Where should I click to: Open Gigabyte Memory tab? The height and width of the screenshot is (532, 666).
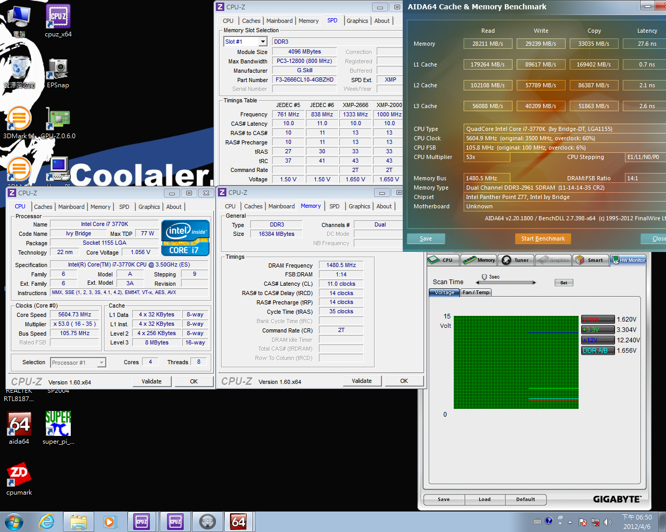[x=479, y=260]
